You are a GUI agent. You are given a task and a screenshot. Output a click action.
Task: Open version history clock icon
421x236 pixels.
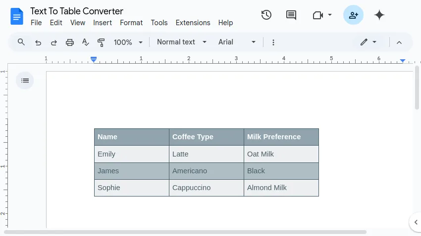tap(266, 15)
